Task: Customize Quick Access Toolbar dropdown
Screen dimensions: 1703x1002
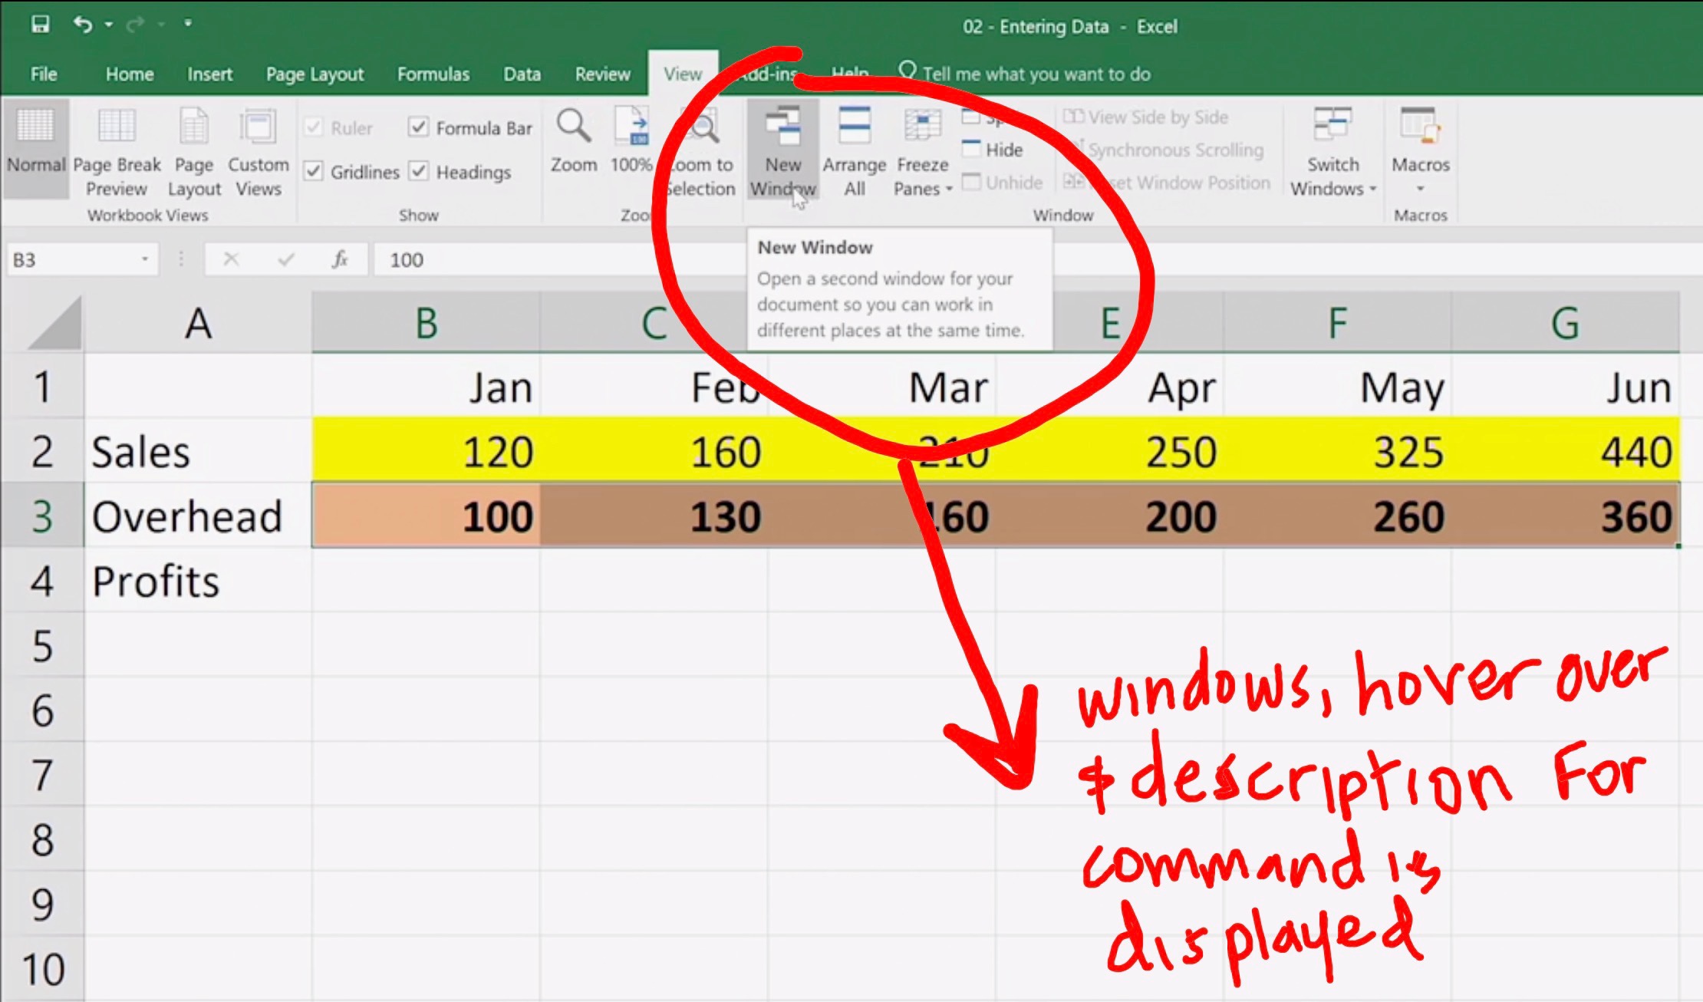Action: point(187,24)
